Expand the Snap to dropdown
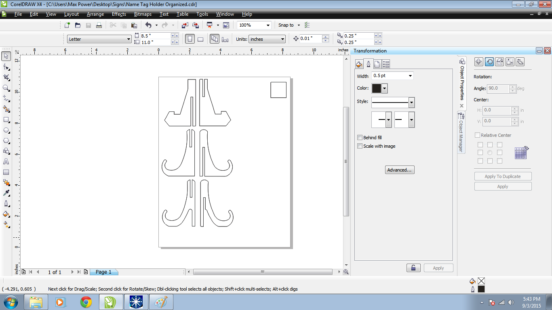Screen dimensions: 552x310 click(x=299, y=25)
